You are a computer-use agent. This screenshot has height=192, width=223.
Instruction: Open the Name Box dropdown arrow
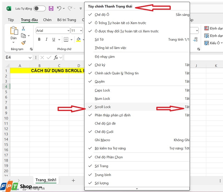(x=30, y=58)
